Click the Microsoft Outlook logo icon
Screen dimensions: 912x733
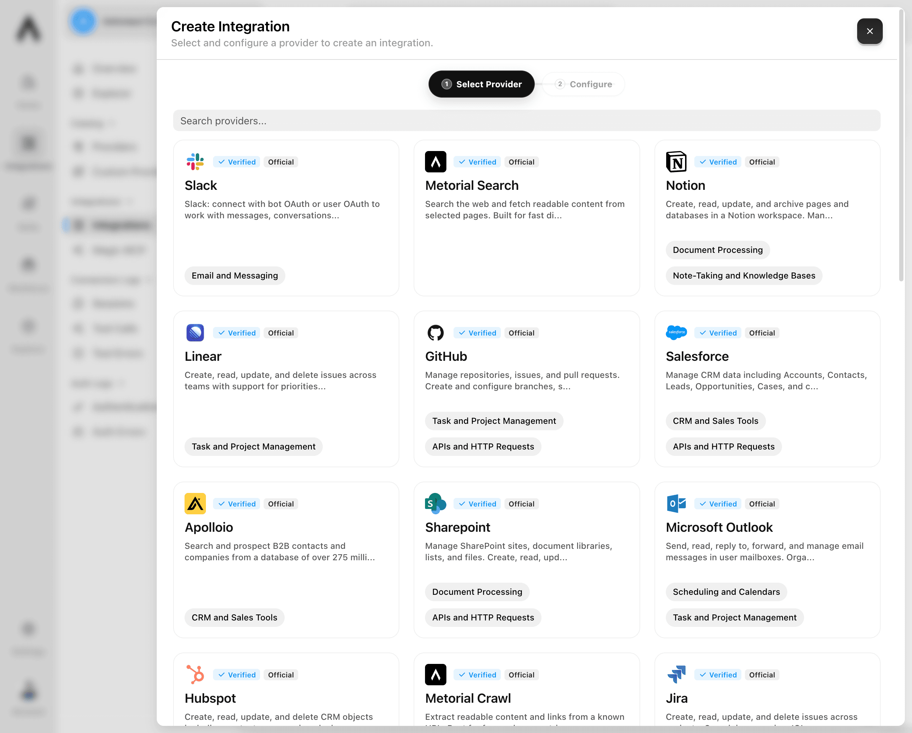(x=677, y=504)
